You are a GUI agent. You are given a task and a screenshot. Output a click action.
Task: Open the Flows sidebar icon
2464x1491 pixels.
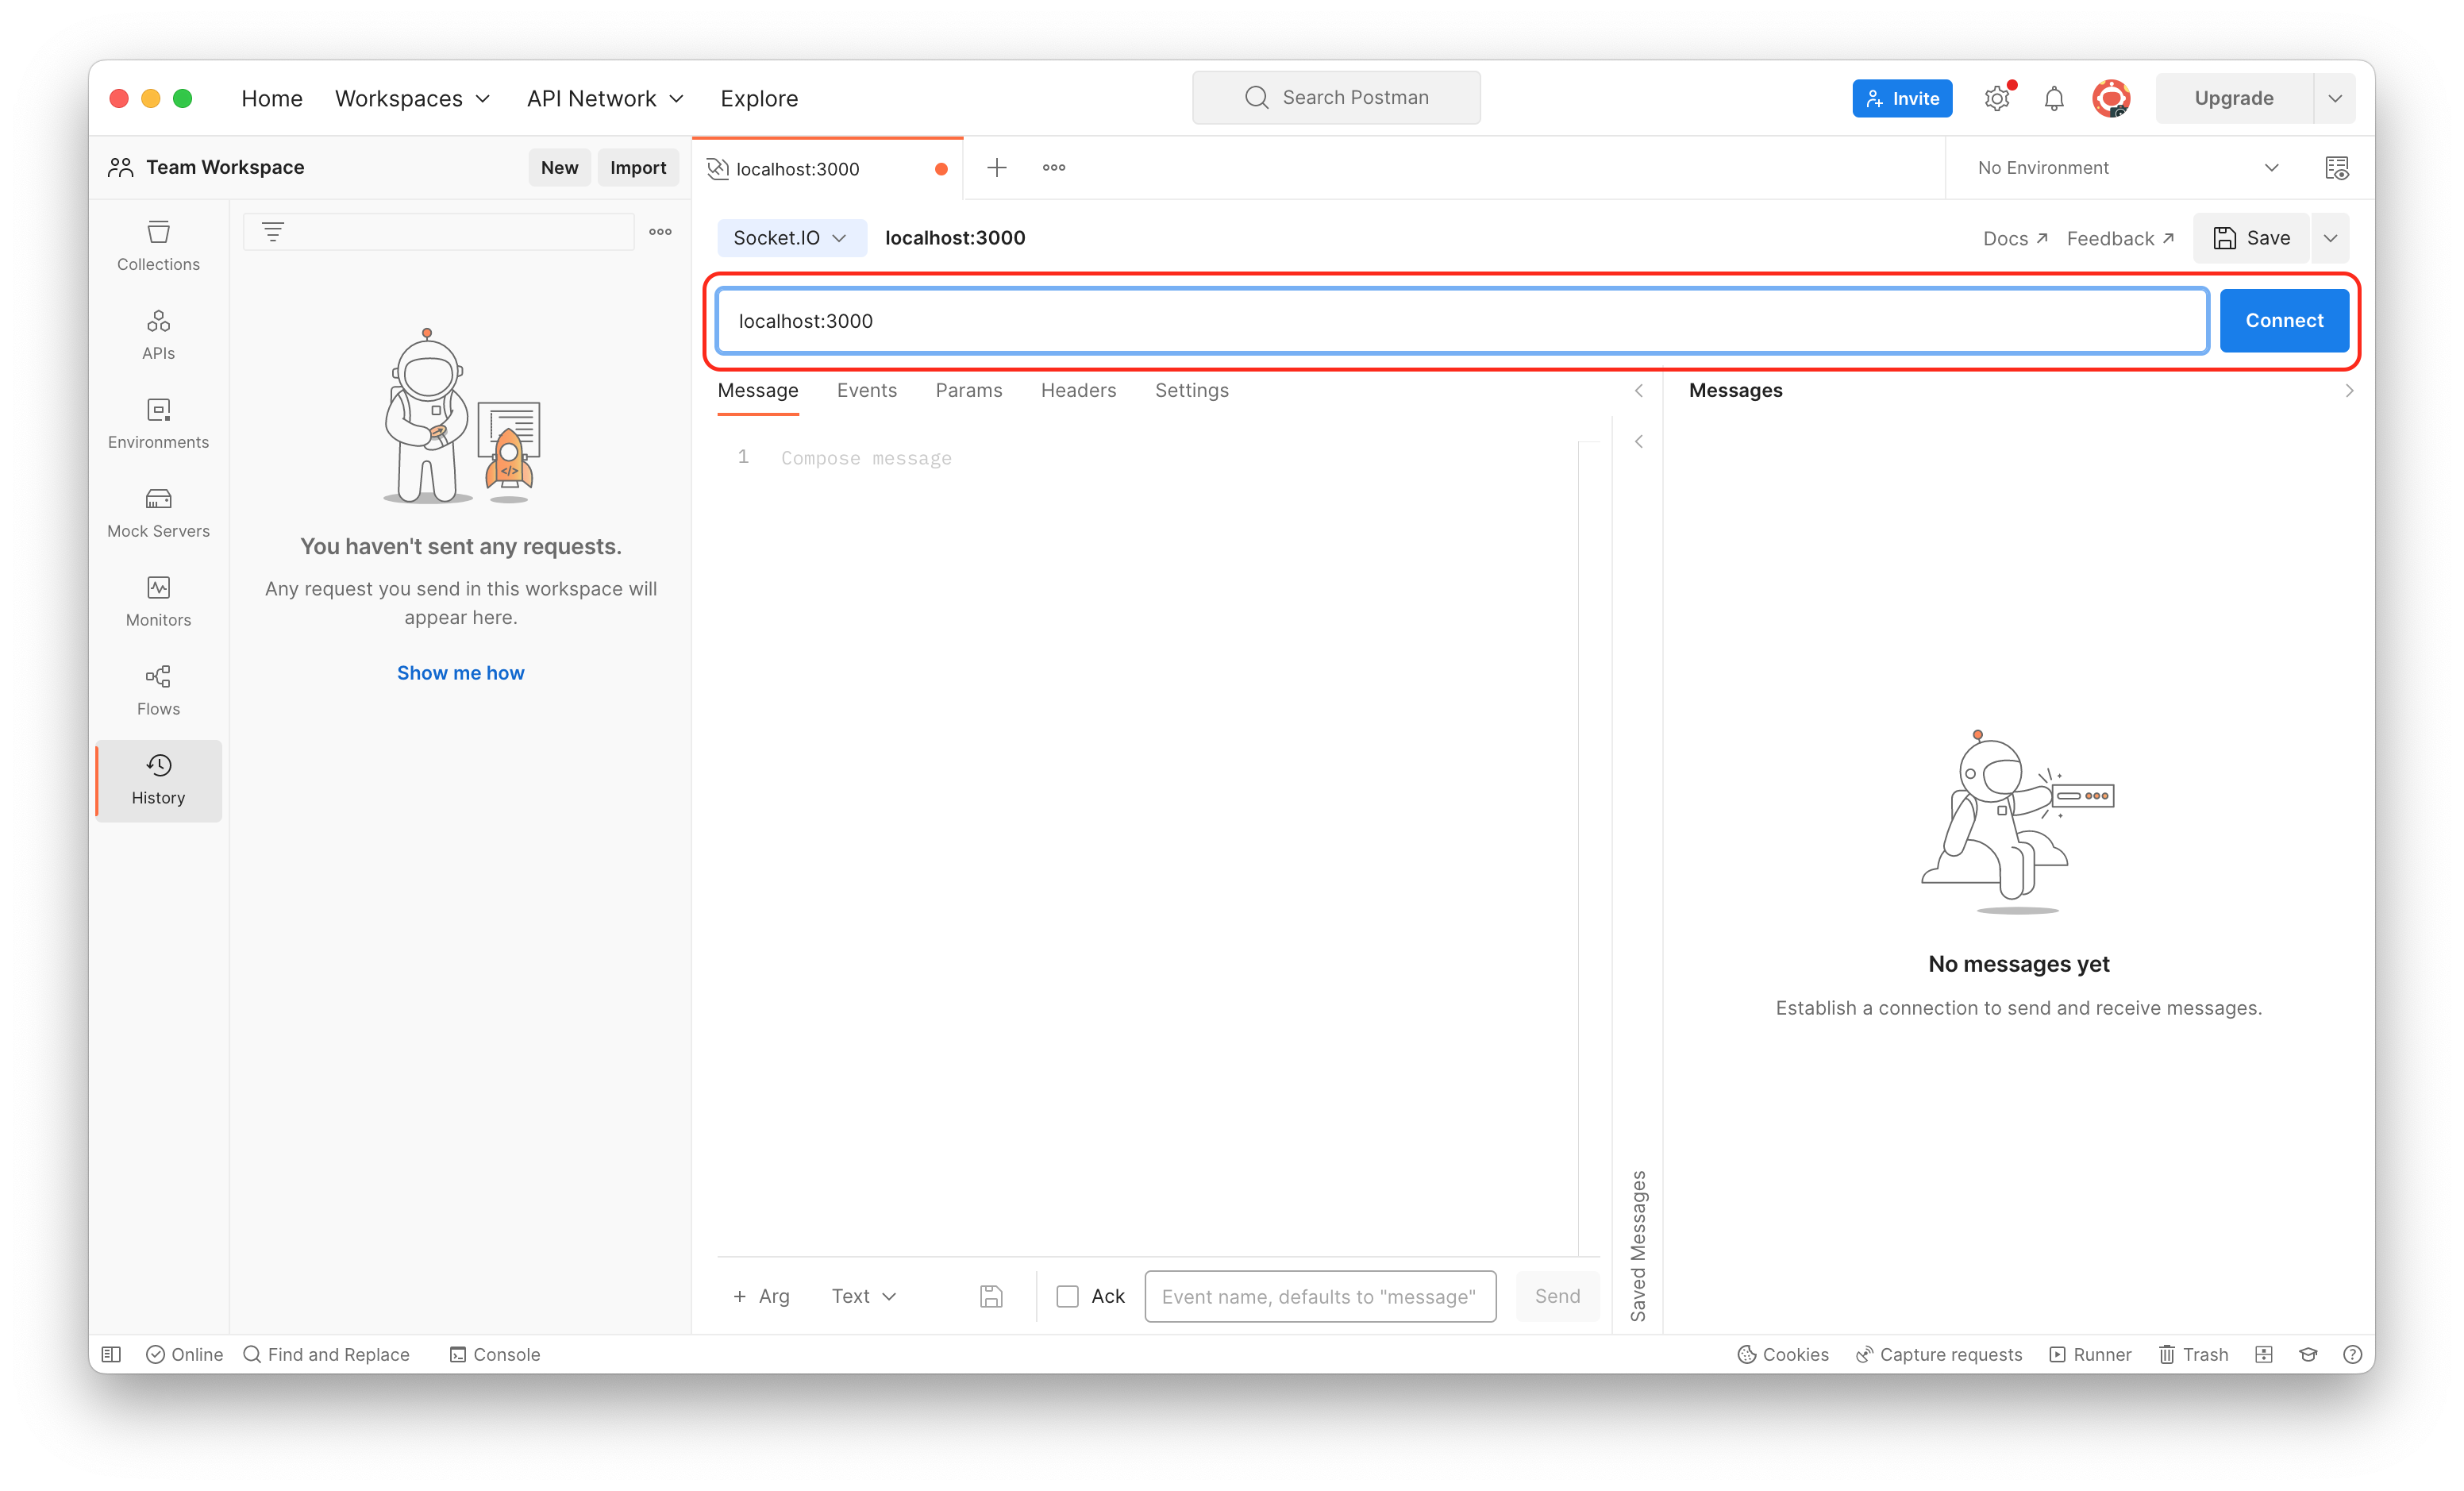pos(158,690)
